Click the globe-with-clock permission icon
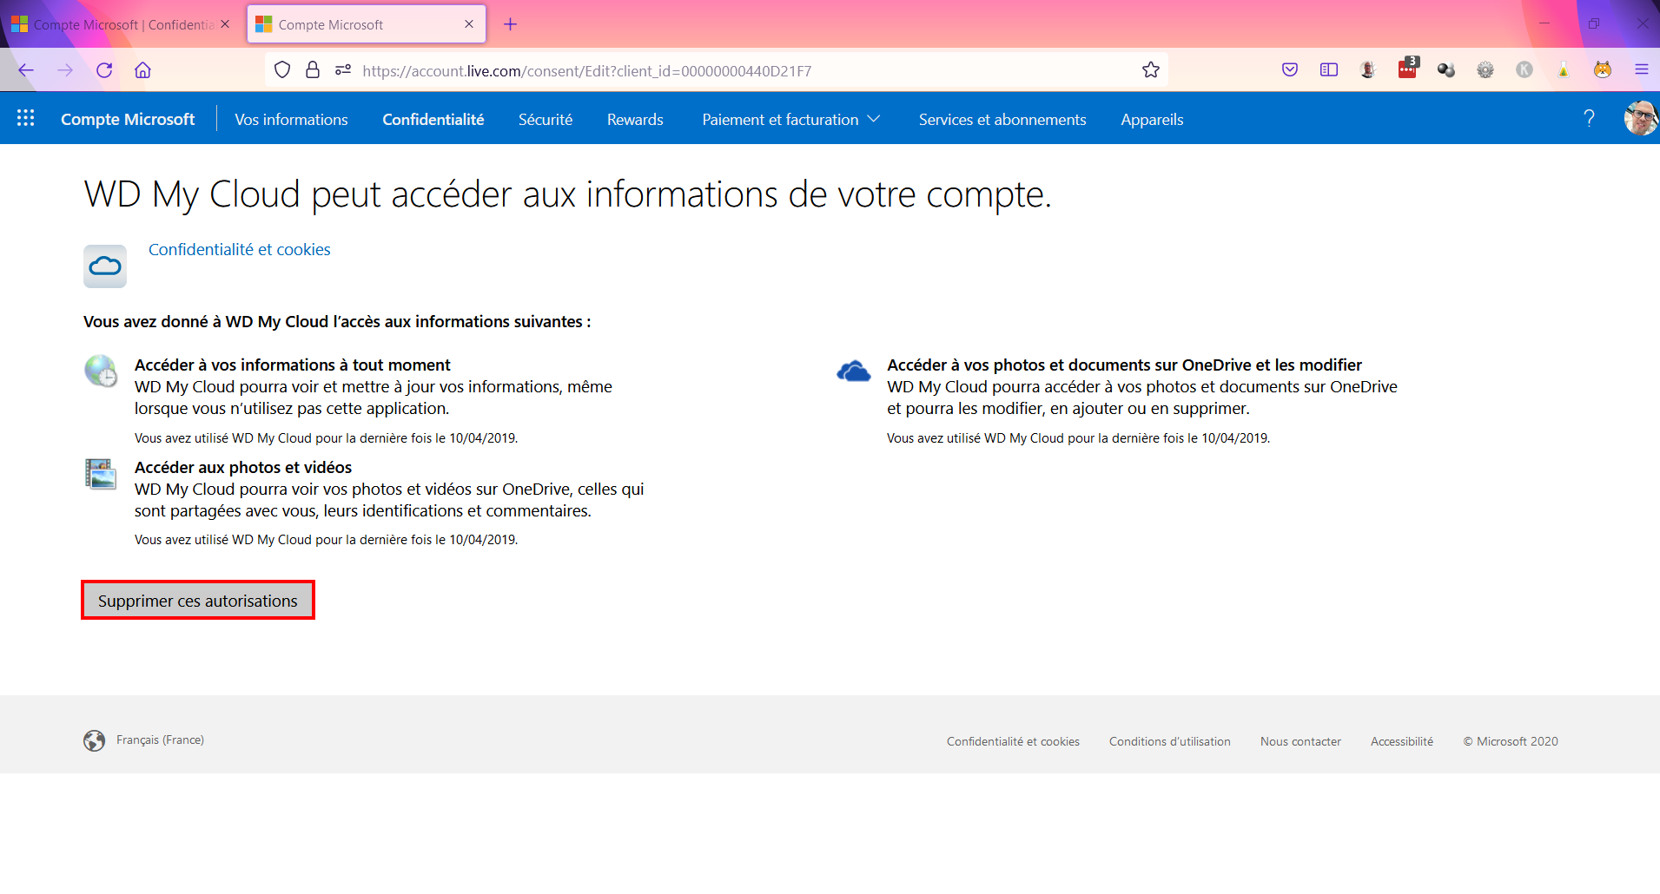The height and width of the screenshot is (894, 1660). [102, 371]
